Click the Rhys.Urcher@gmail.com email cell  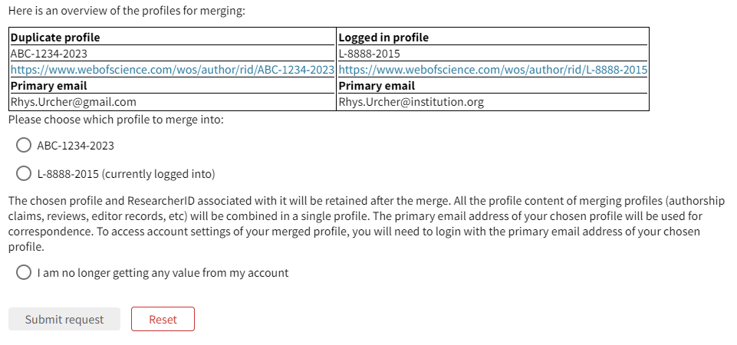[73, 102]
